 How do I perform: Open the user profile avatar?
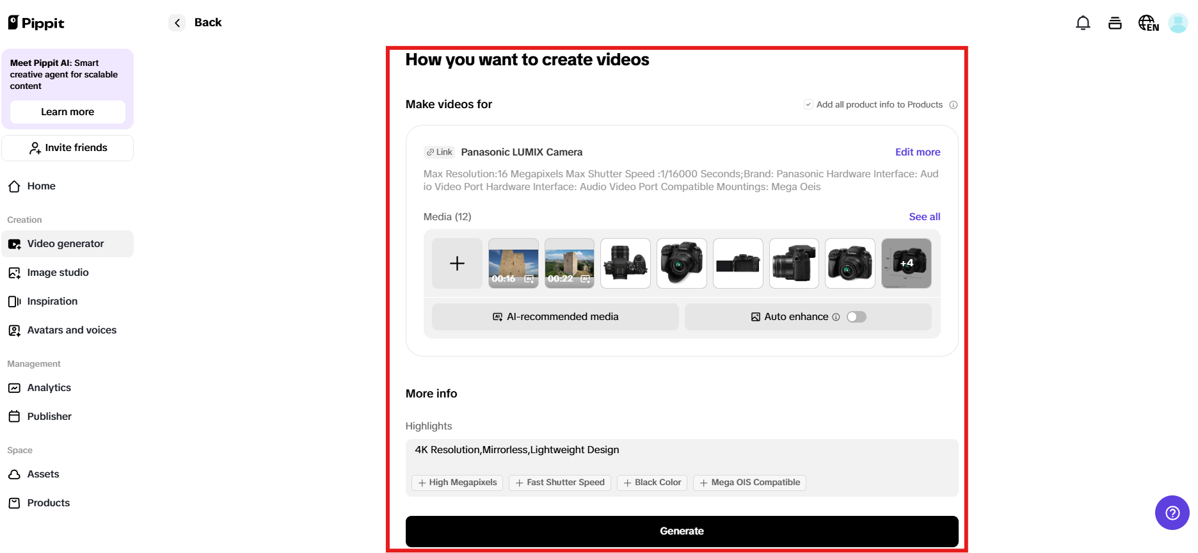click(x=1178, y=23)
